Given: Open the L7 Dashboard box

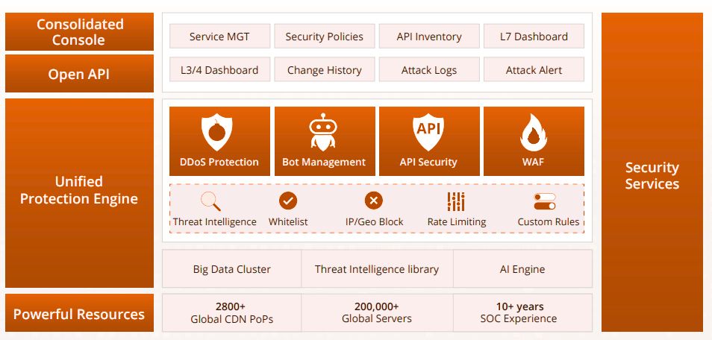Looking at the screenshot, I should pos(534,37).
